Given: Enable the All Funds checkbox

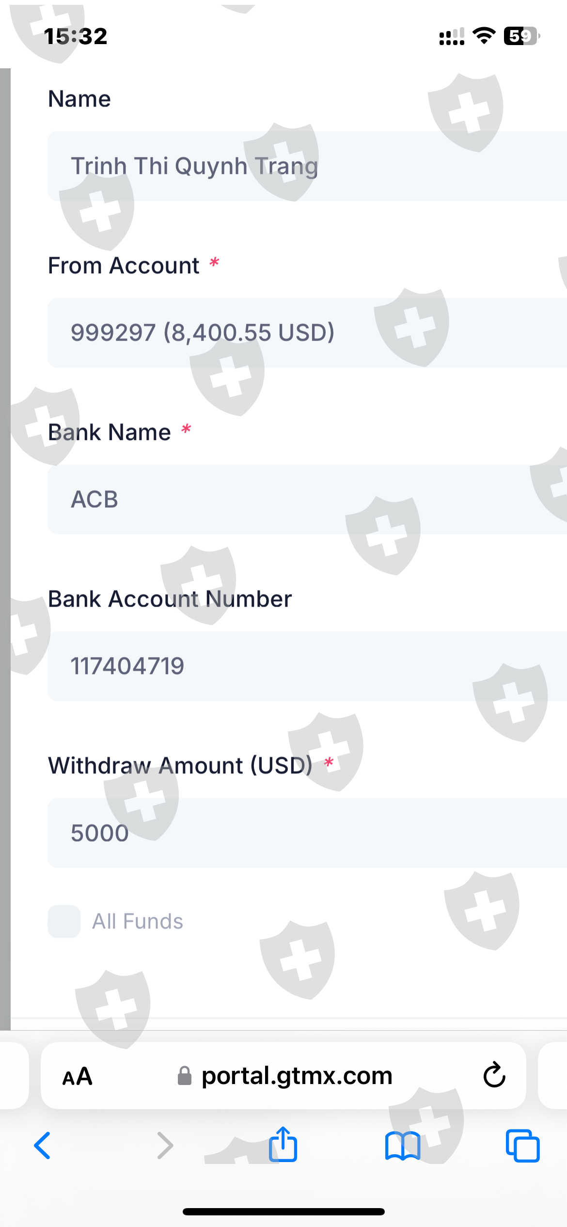Looking at the screenshot, I should click(64, 921).
